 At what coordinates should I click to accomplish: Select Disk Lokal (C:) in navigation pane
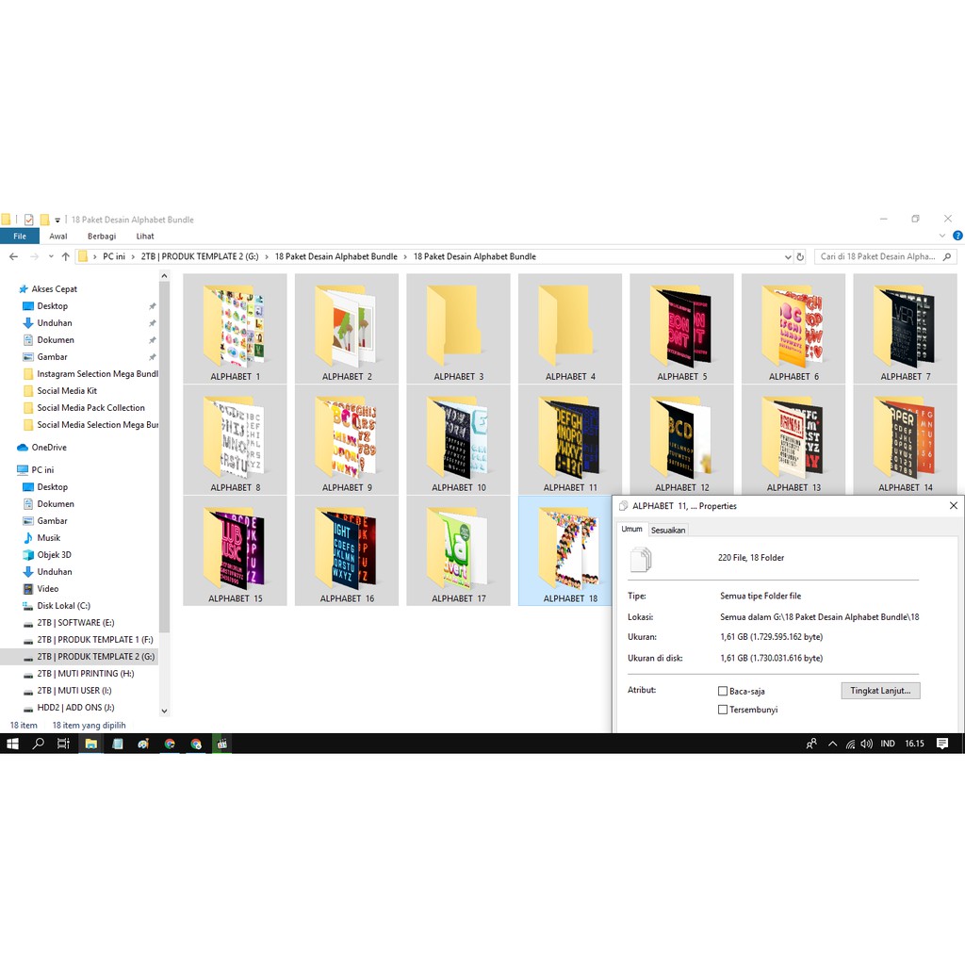57,606
